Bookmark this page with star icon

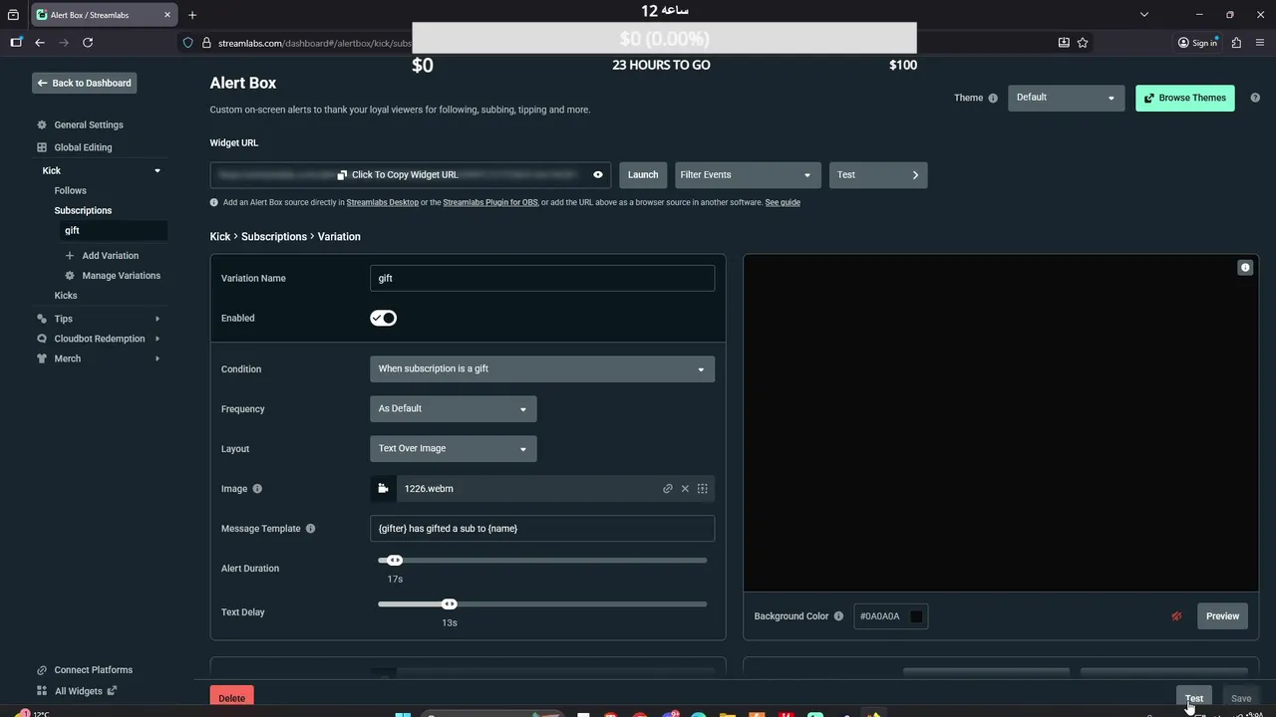tap(1083, 42)
